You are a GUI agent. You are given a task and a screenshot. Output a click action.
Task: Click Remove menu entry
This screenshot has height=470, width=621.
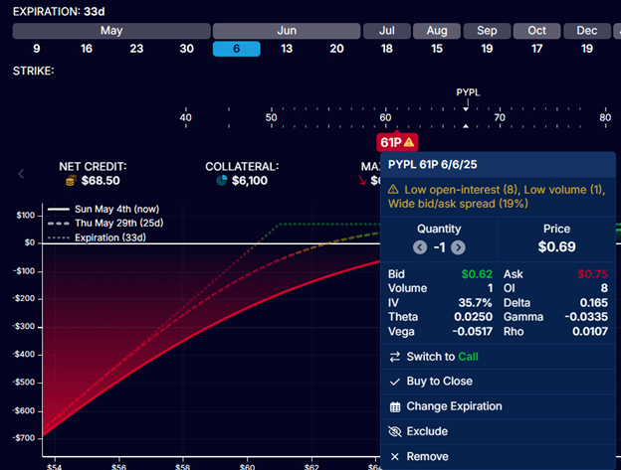498,457
